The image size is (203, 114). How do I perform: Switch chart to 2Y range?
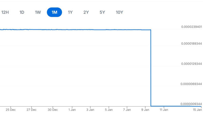click(86, 12)
